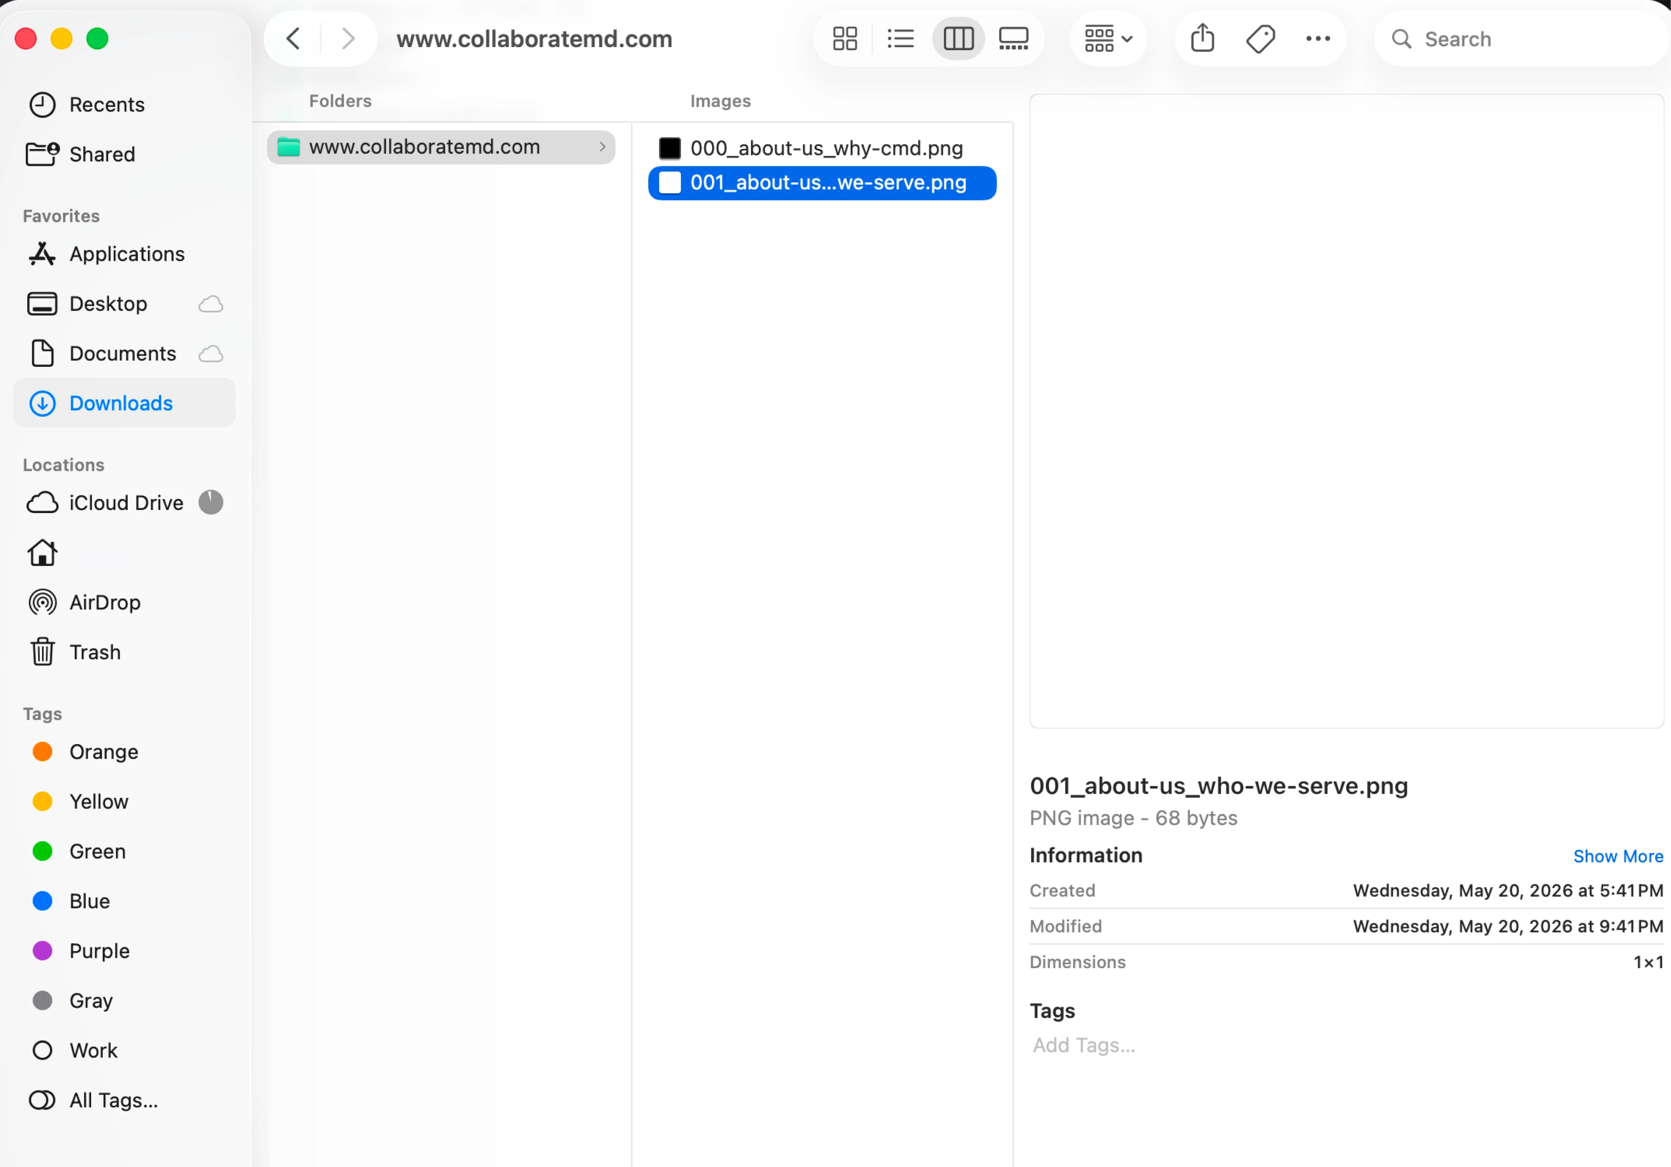Open the Edit Tags toolbar button
Image resolution: width=1671 pixels, height=1167 pixels.
click(x=1261, y=38)
